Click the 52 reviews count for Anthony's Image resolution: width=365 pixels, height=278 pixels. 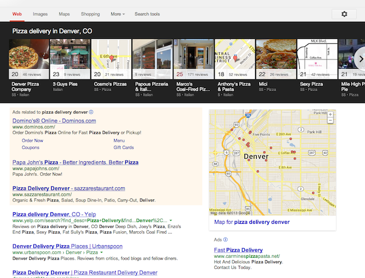tap(238, 74)
